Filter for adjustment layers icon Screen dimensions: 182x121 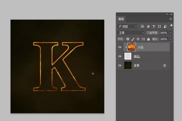pyautogui.click(x=148, y=26)
